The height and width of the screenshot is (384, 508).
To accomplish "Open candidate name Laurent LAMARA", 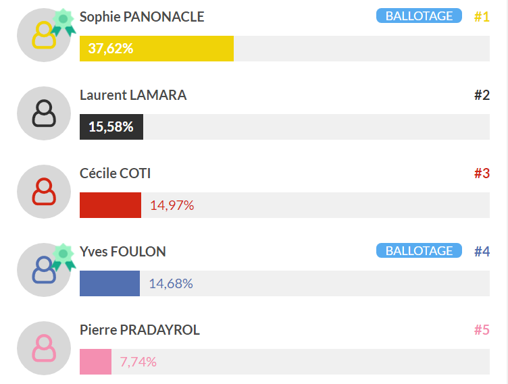I will (x=133, y=95).
